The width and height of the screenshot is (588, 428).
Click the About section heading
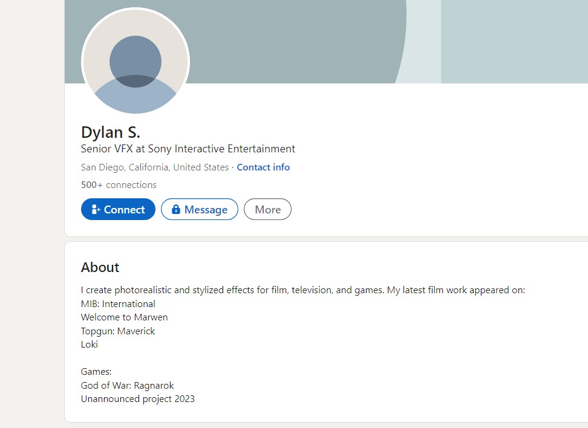tap(100, 267)
